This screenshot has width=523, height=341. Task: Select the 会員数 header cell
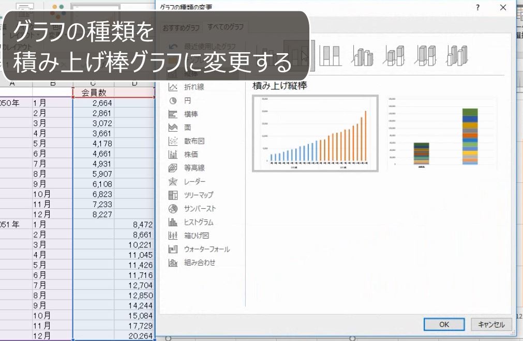click(94, 92)
